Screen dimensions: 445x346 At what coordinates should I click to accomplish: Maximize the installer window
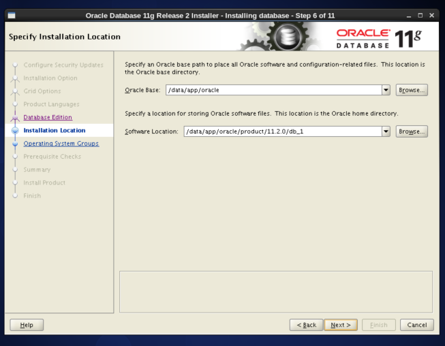(x=420, y=16)
